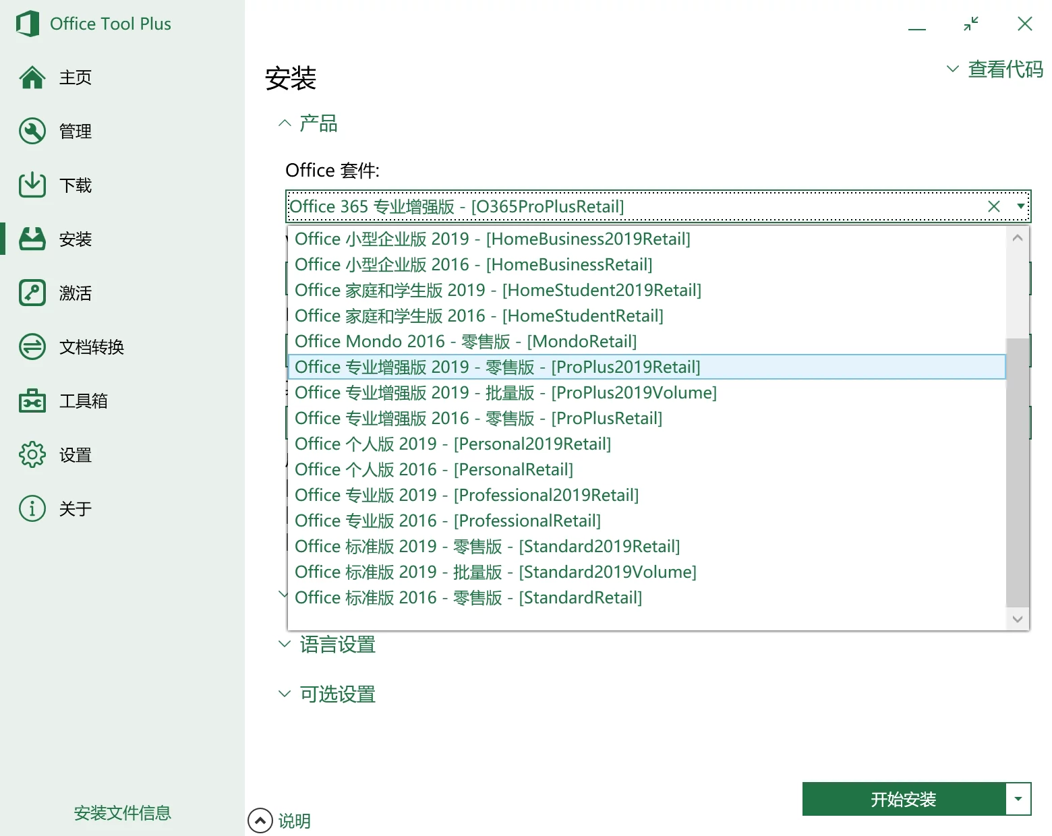This screenshot has width=1052, height=836.
Task: Open the 关于 info icon in sidebar
Action: 32,508
